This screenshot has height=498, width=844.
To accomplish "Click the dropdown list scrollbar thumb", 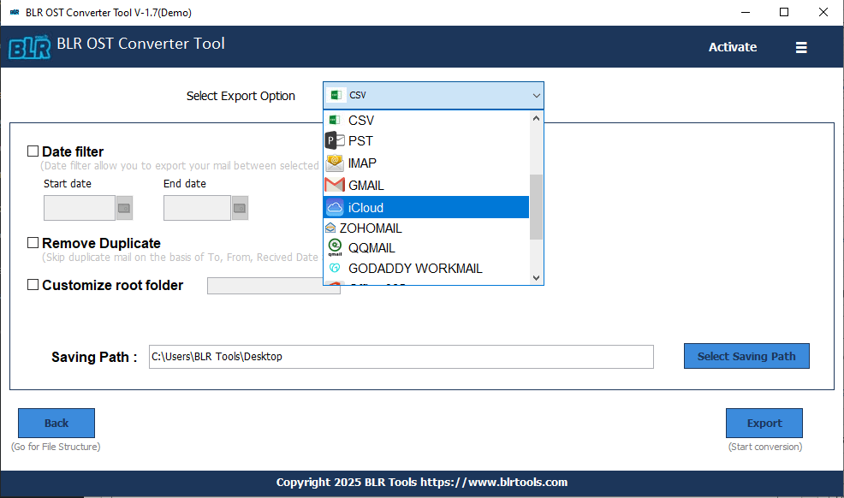I will point(536,207).
